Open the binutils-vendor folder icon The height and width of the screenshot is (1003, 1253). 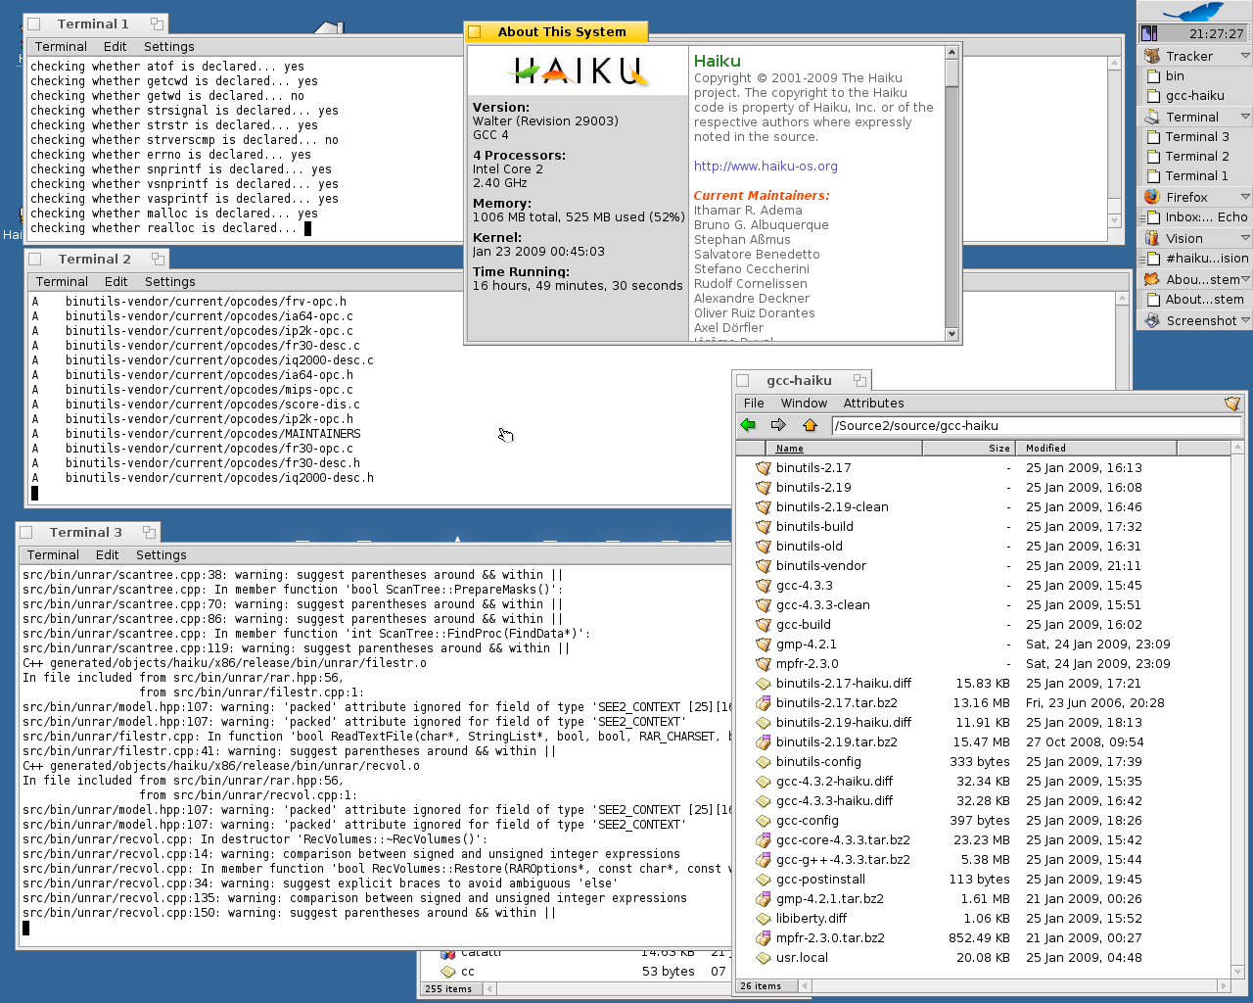(764, 566)
